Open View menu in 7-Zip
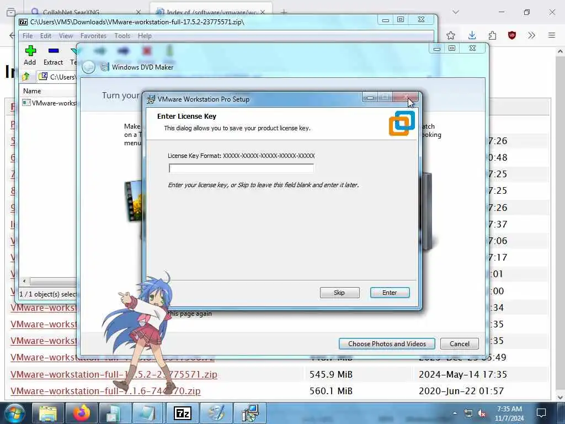 [x=66, y=36]
